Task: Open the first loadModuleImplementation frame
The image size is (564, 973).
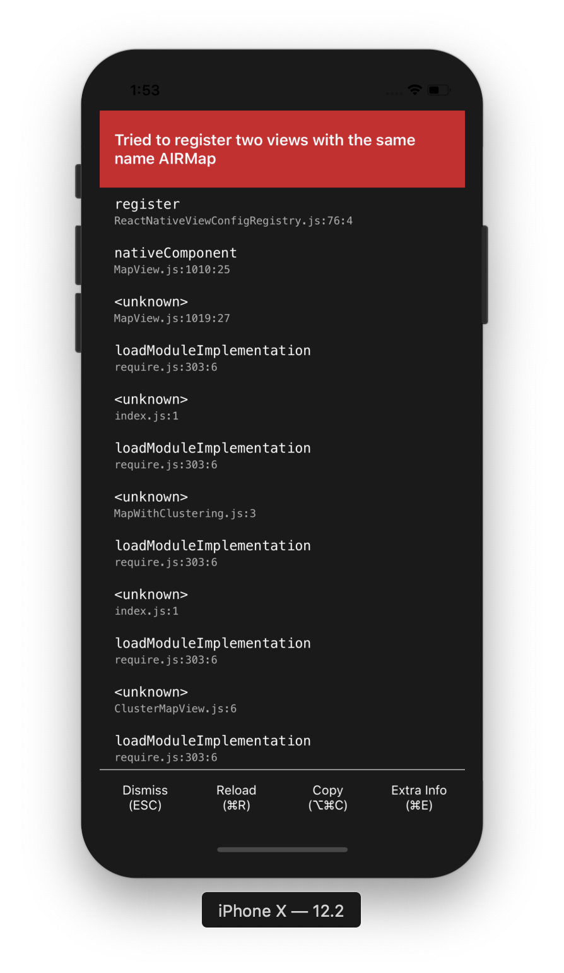Action: [x=212, y=350]
